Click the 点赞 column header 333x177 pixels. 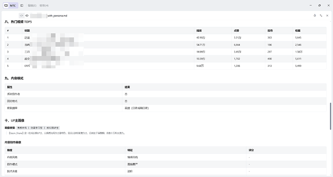236,31
